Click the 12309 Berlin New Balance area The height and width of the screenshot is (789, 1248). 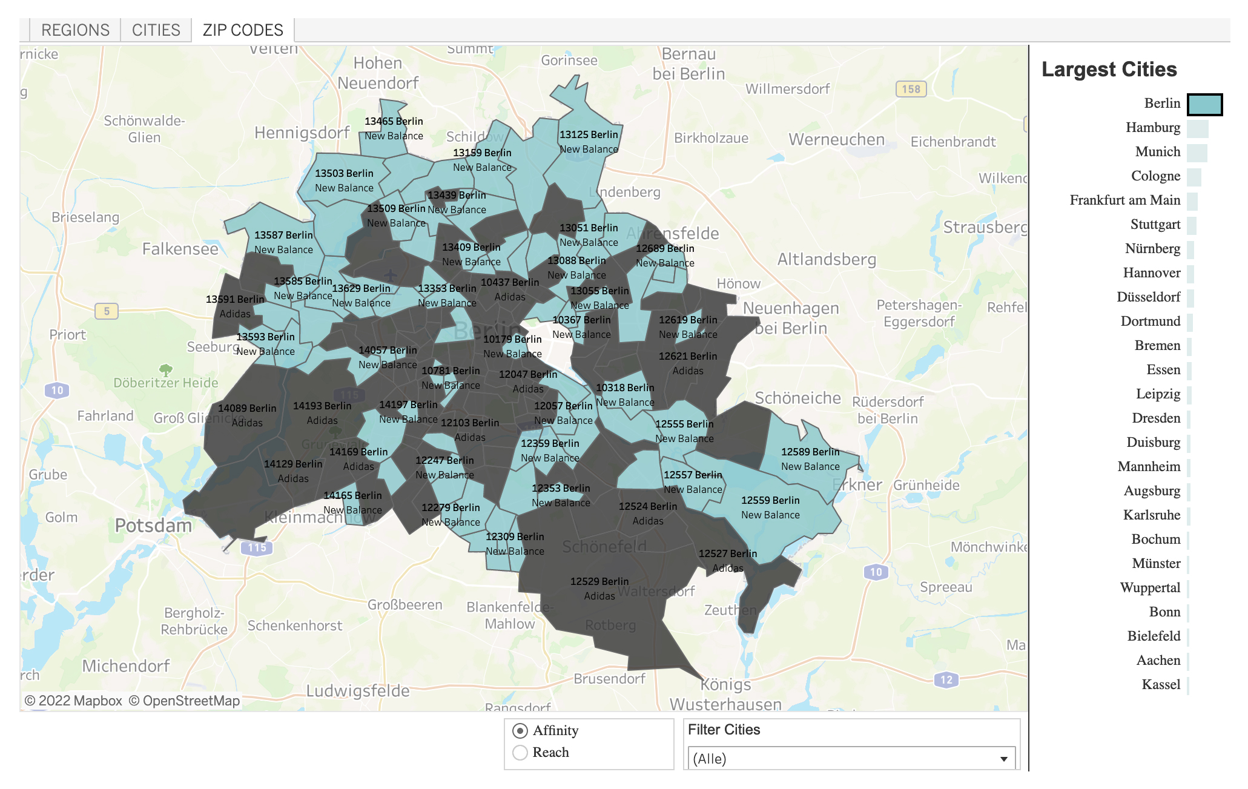pos(515,544)
